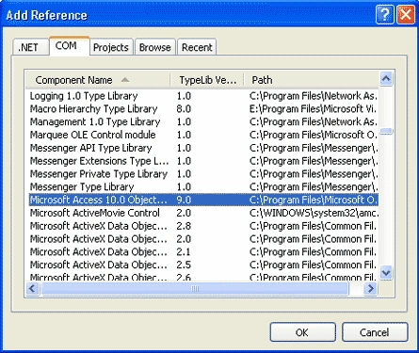Select Messenger API Type Library

point(203,148)
